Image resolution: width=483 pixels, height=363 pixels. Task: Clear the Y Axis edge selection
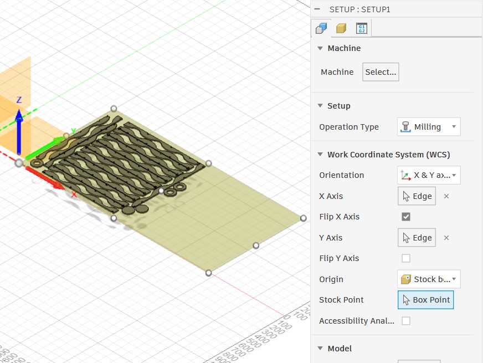point(446,238)
